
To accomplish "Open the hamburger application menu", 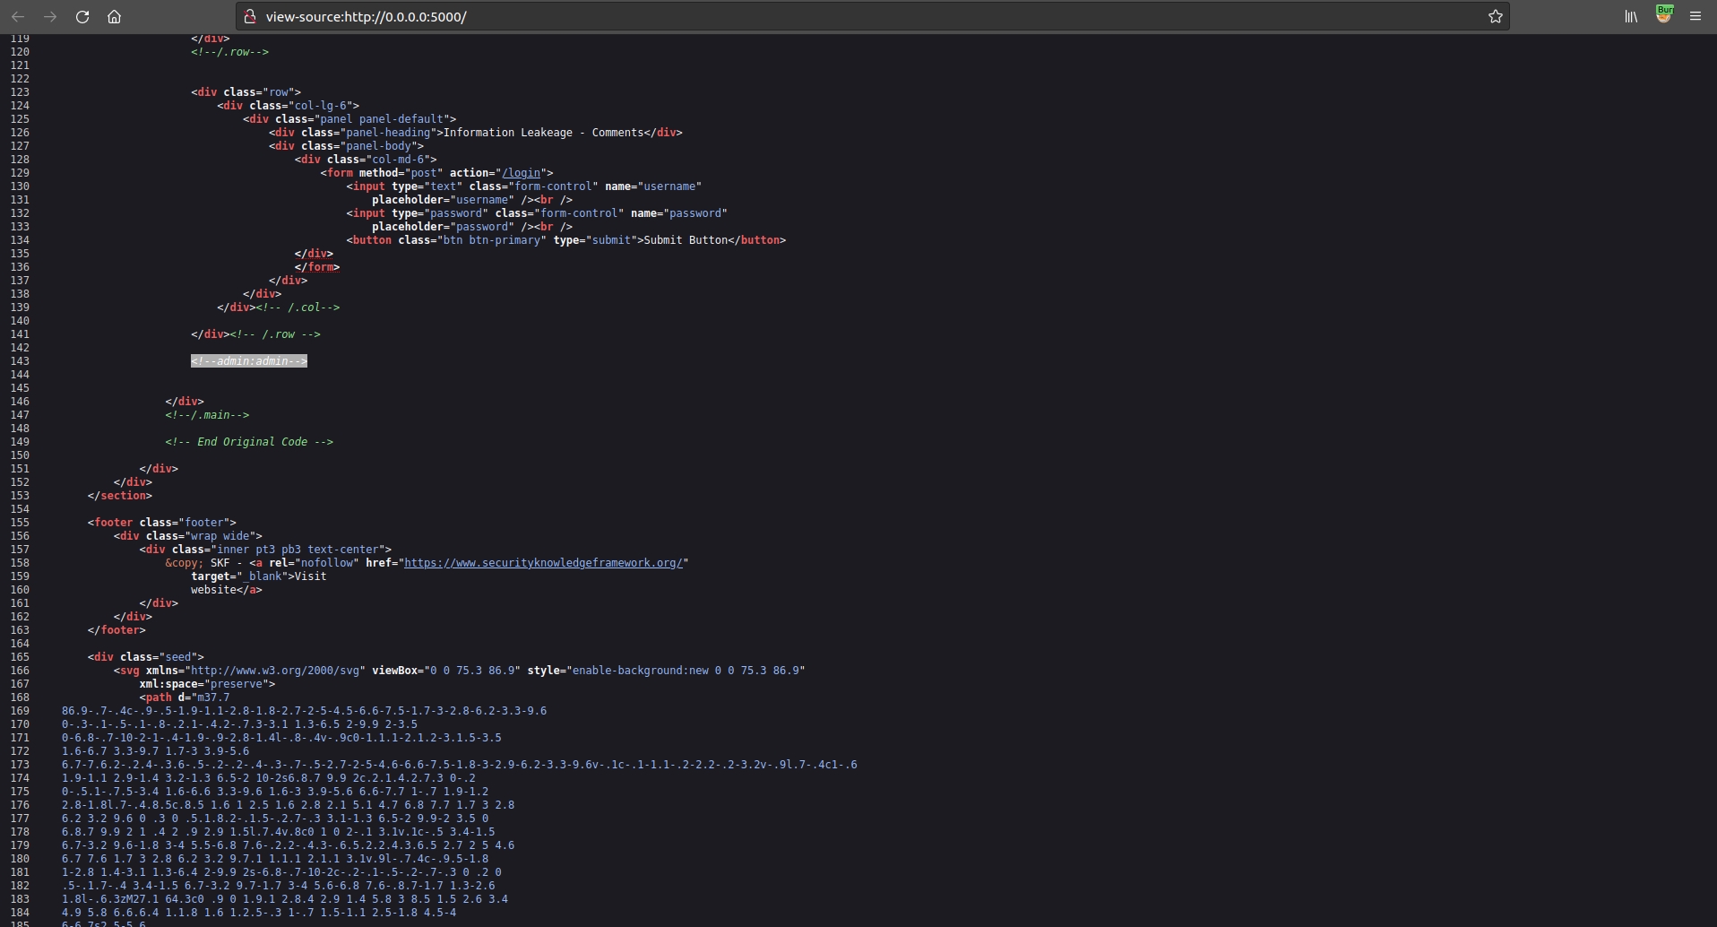I will 1695,17.
